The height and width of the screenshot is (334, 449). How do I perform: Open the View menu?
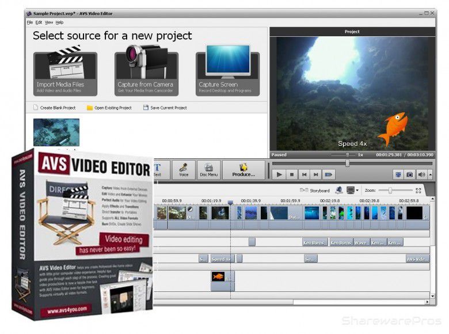point(49,22)
